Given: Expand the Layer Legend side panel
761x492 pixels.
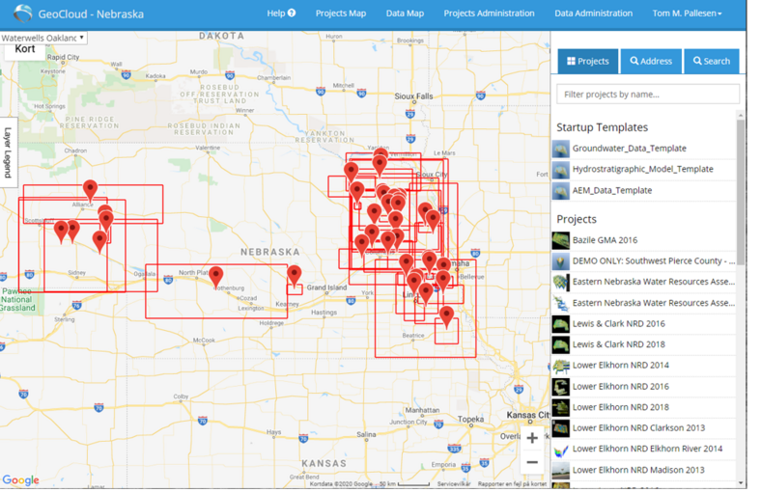Looking at the screenshot, I should click(9, 152).
